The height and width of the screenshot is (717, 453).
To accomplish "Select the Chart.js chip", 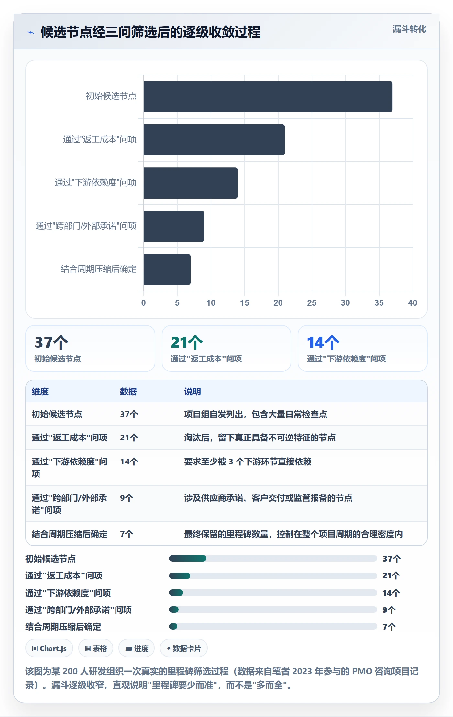I will pos(49,648).
